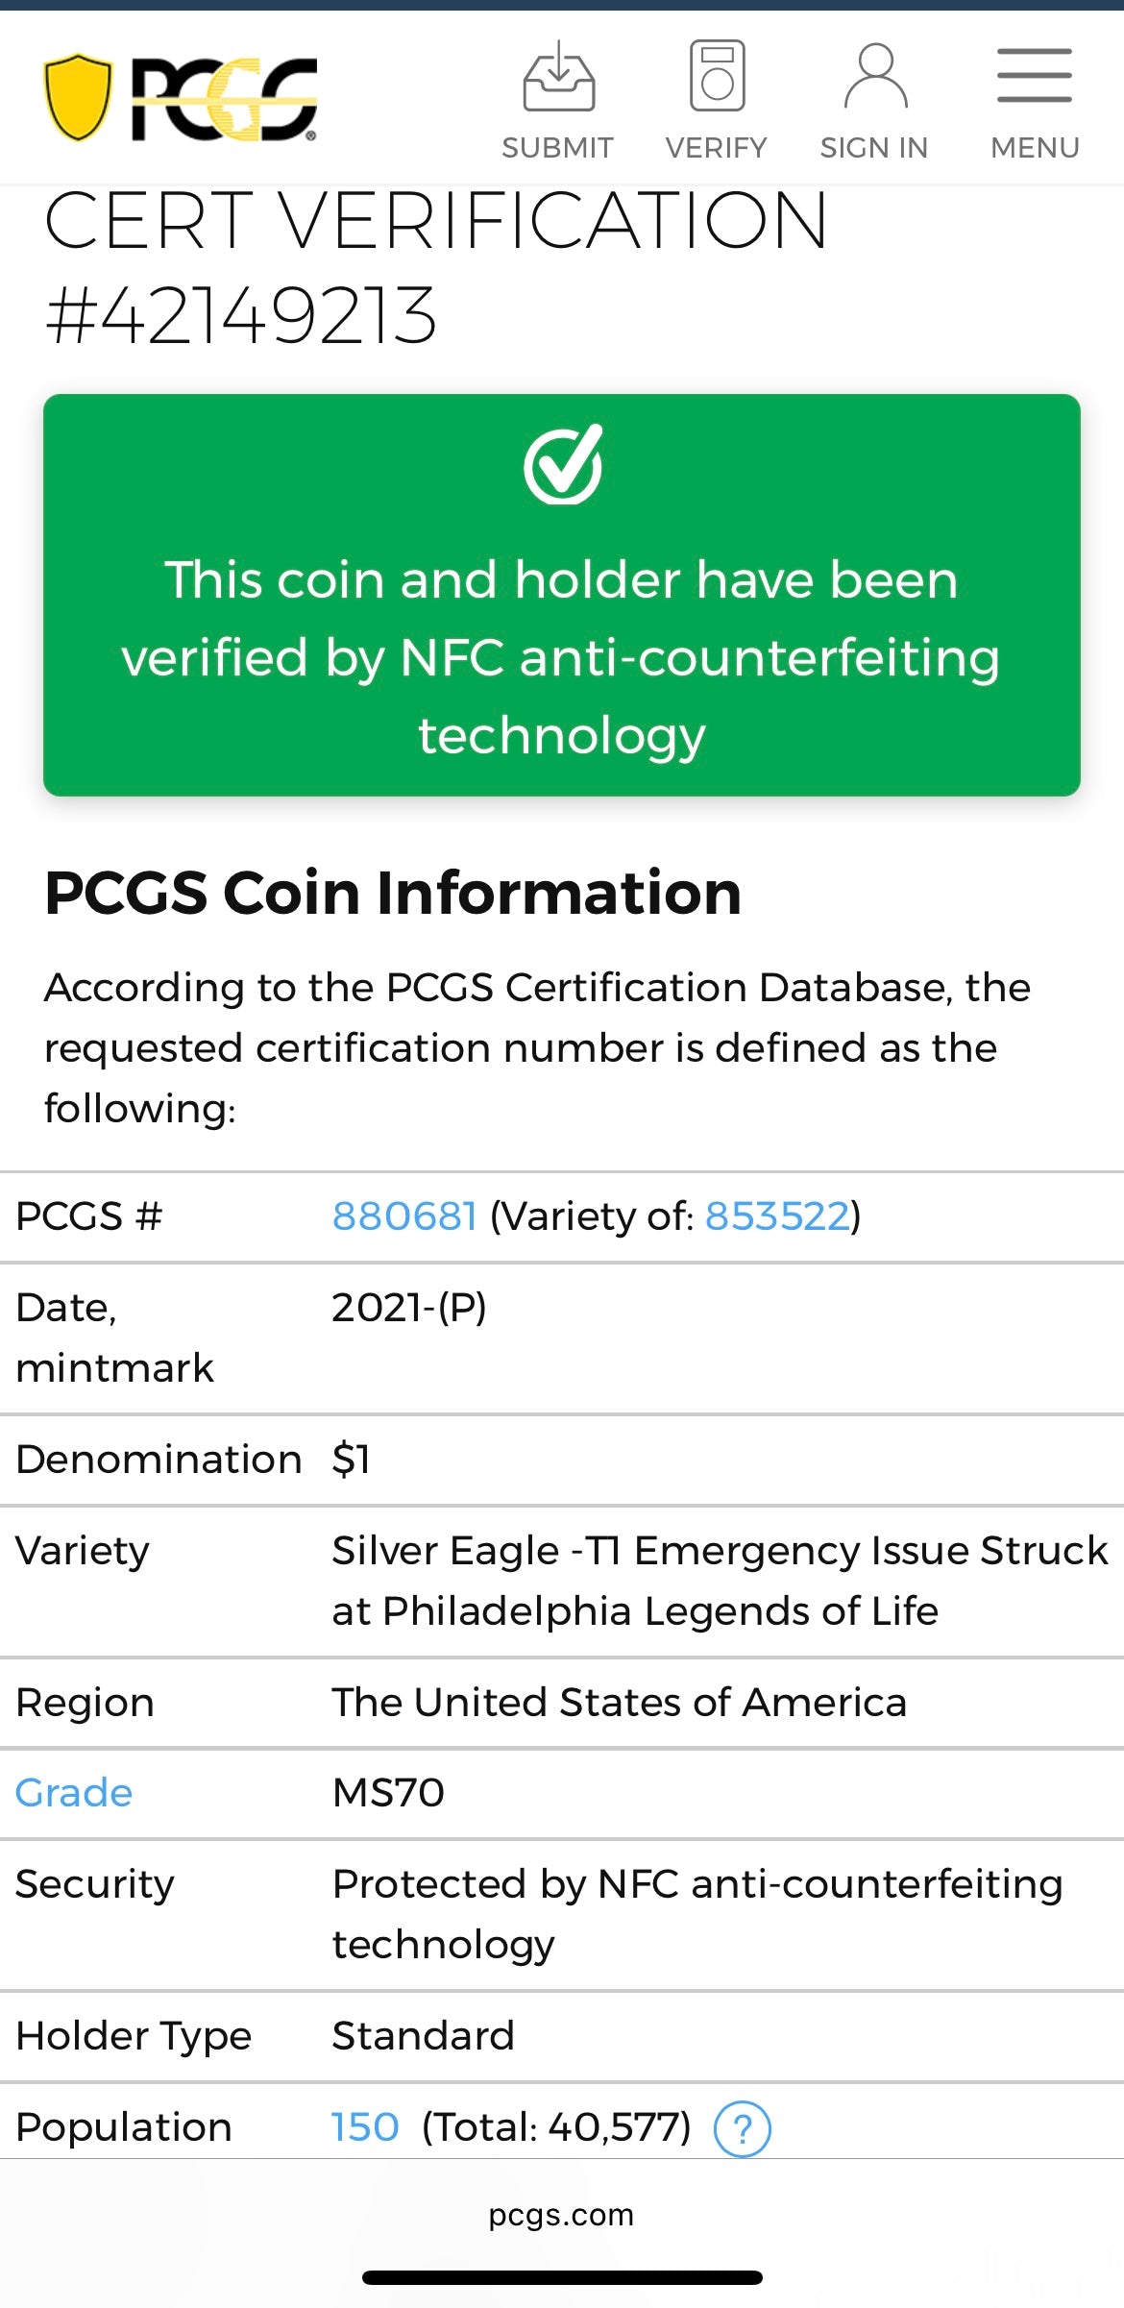
Task: Tap the pcgs.com address label
Action: [562, 2216]
